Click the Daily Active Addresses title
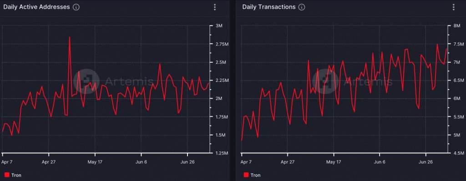 click(x=36, y=7)
